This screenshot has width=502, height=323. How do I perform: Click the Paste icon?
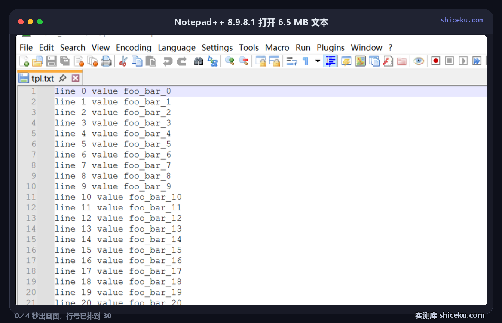point(151,61)
